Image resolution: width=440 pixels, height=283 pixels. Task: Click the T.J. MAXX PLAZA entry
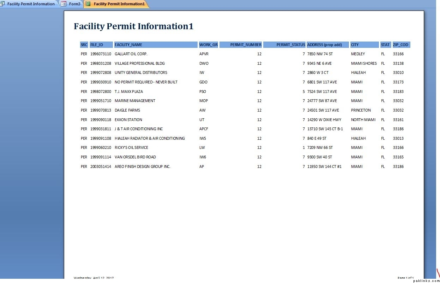coord(129,92)
